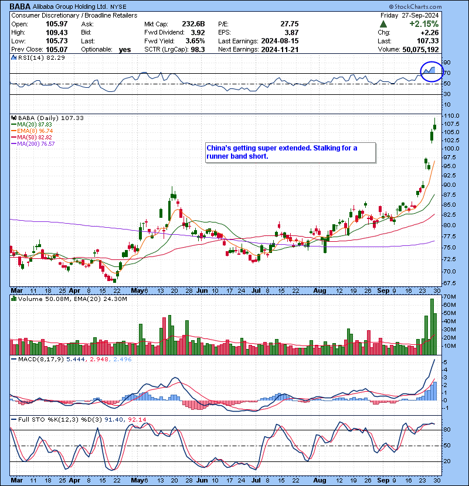The height and width of the screenshot is (486, 469).
Task: Click the stochastic %D value 92.14
Action: 137,420
